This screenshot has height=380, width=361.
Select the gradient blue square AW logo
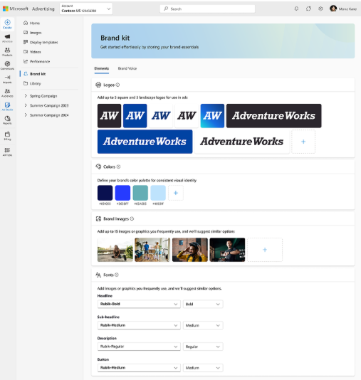tap(212, 116)
